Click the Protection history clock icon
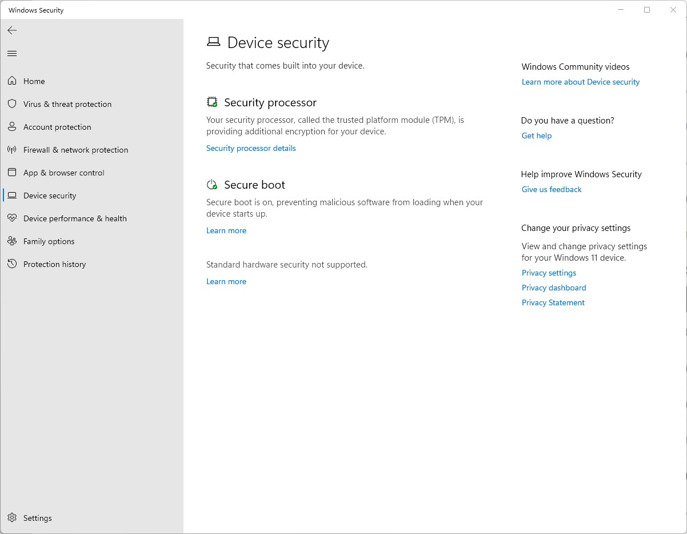The image size is (687, 534). (12, 264)
